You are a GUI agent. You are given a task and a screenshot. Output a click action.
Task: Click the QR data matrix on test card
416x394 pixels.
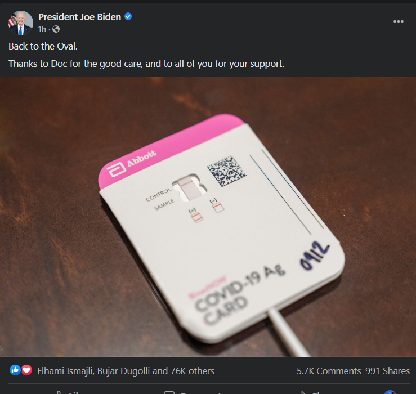pyautogui.click(x=226, y=171)
